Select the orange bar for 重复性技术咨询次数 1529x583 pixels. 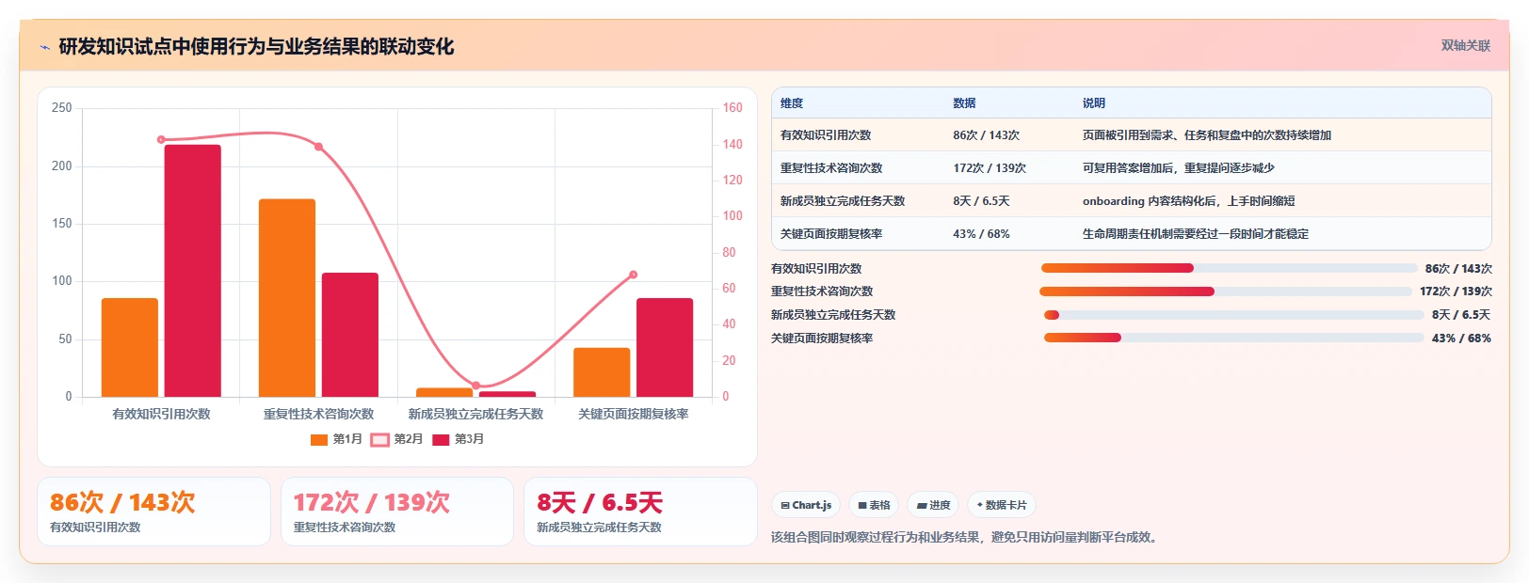(287, 298)
